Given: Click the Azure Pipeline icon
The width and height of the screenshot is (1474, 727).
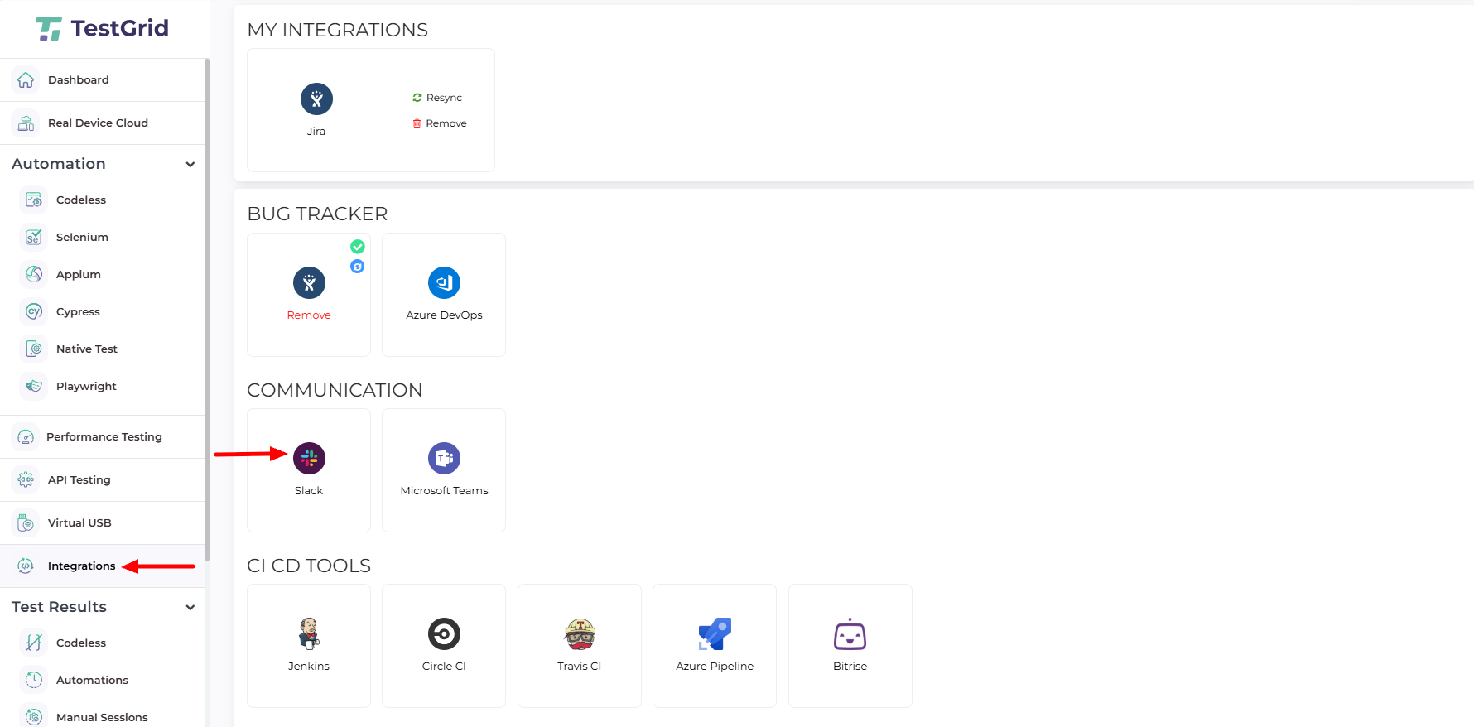Looking at the screenshot, I should coord(715,634).
